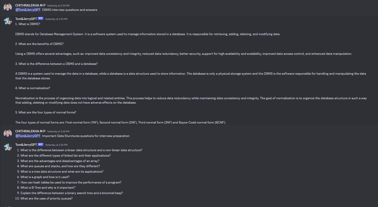This screenshot has width=378, height=207.
Task: Click the BOT tag on the second bot message
Action: 40,144
